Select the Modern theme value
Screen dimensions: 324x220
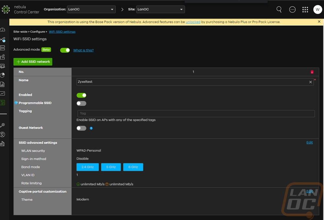(x=83, y=199)
